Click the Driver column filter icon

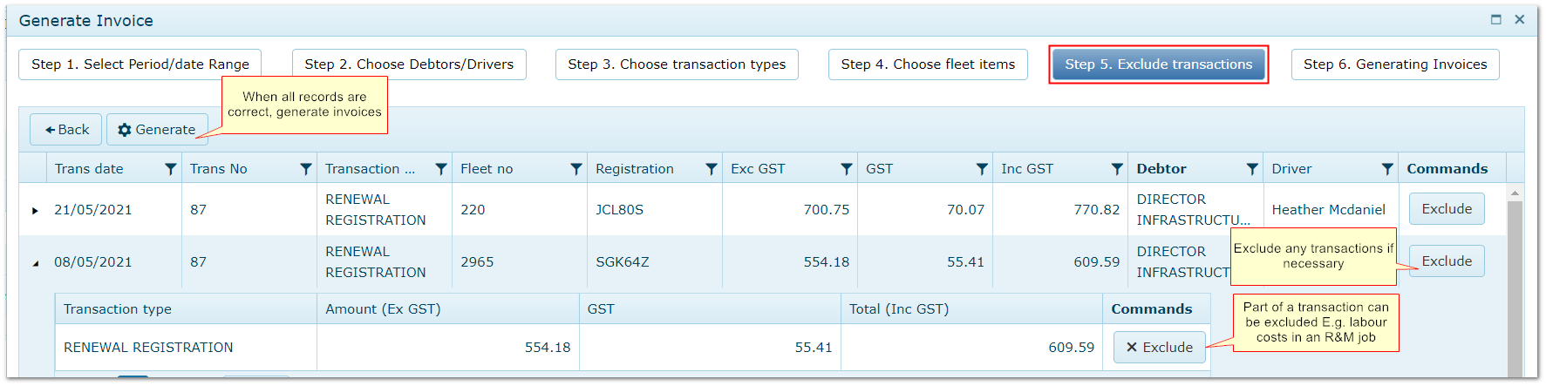point(1387,169)
